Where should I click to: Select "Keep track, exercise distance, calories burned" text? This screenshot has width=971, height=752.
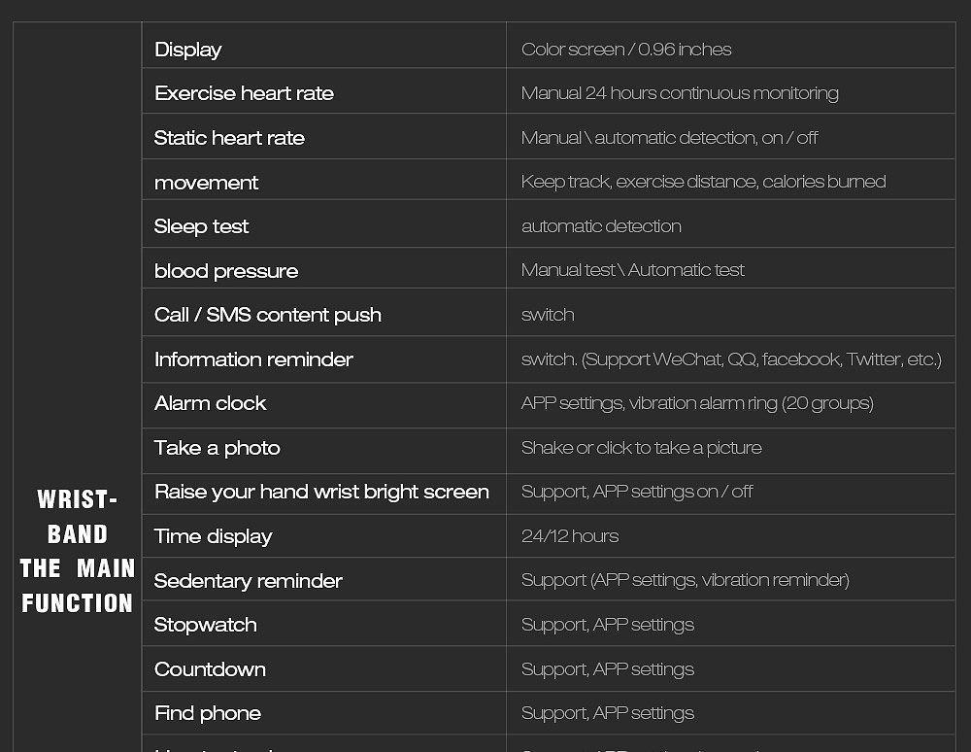click(x=703, y=182)
